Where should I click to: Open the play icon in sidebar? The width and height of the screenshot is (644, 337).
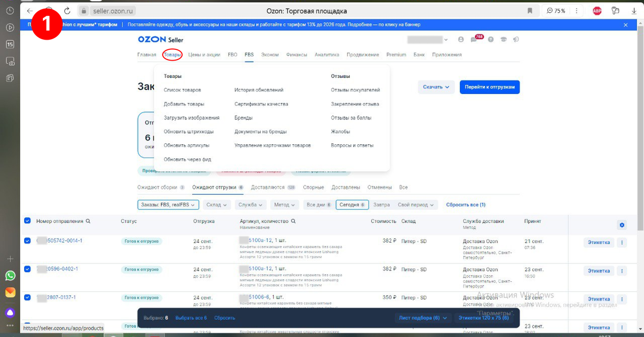click(10, 27)
